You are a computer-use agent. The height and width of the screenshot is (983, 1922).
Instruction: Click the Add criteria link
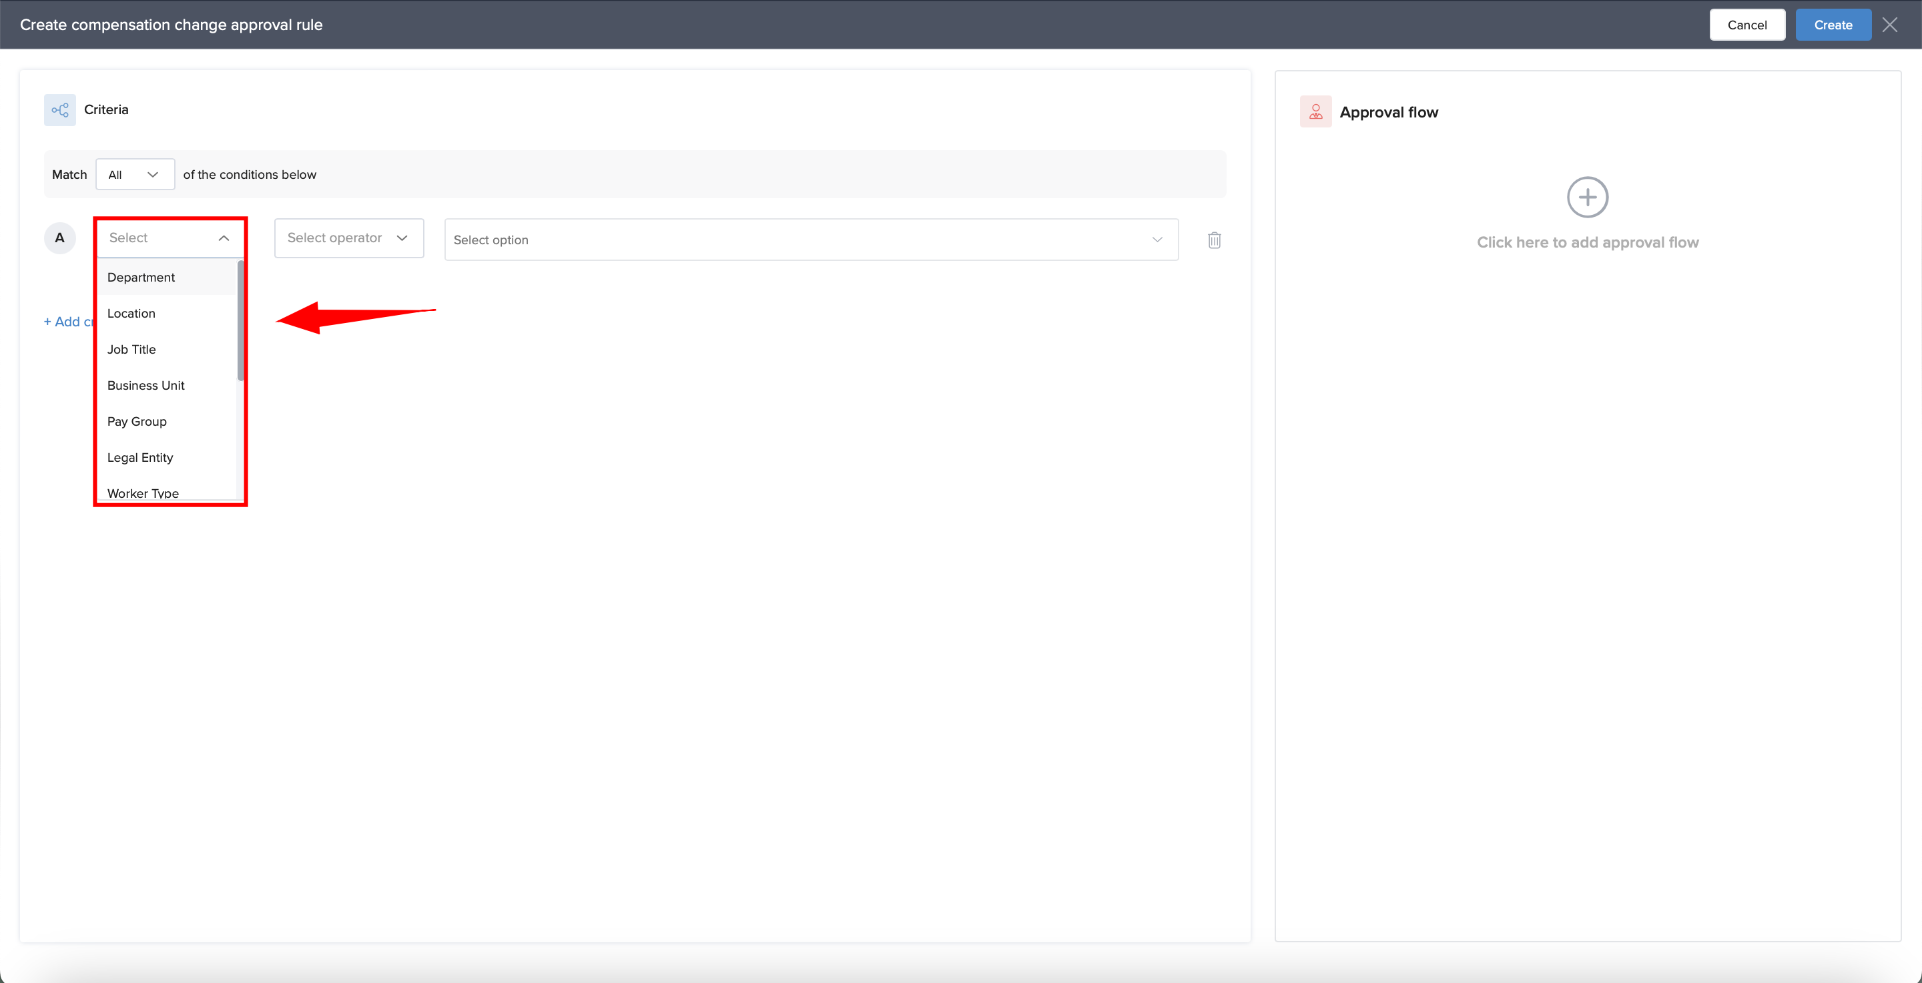[x=69, y=322]
